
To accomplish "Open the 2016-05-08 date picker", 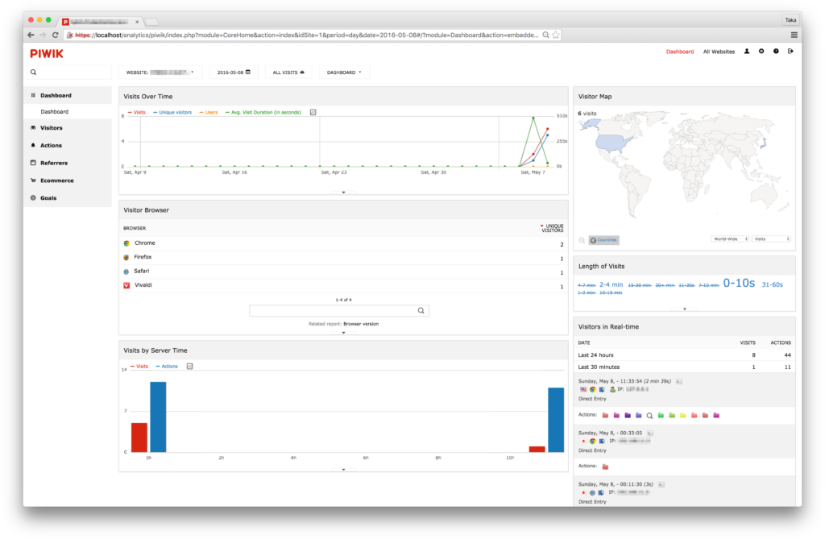I will pos(234,73).
